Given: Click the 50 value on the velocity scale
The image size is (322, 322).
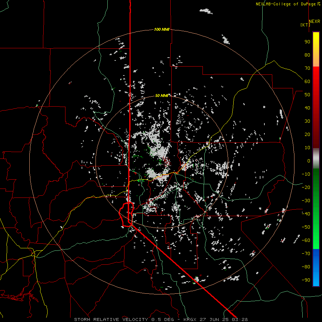Looking at the screenshot, I should point(307,95).
